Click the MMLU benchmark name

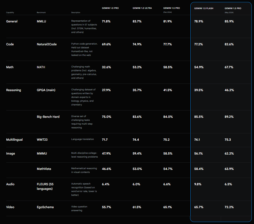[42, 21]
